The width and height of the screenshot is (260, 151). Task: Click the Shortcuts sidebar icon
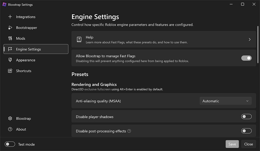(x=10, y=71)
